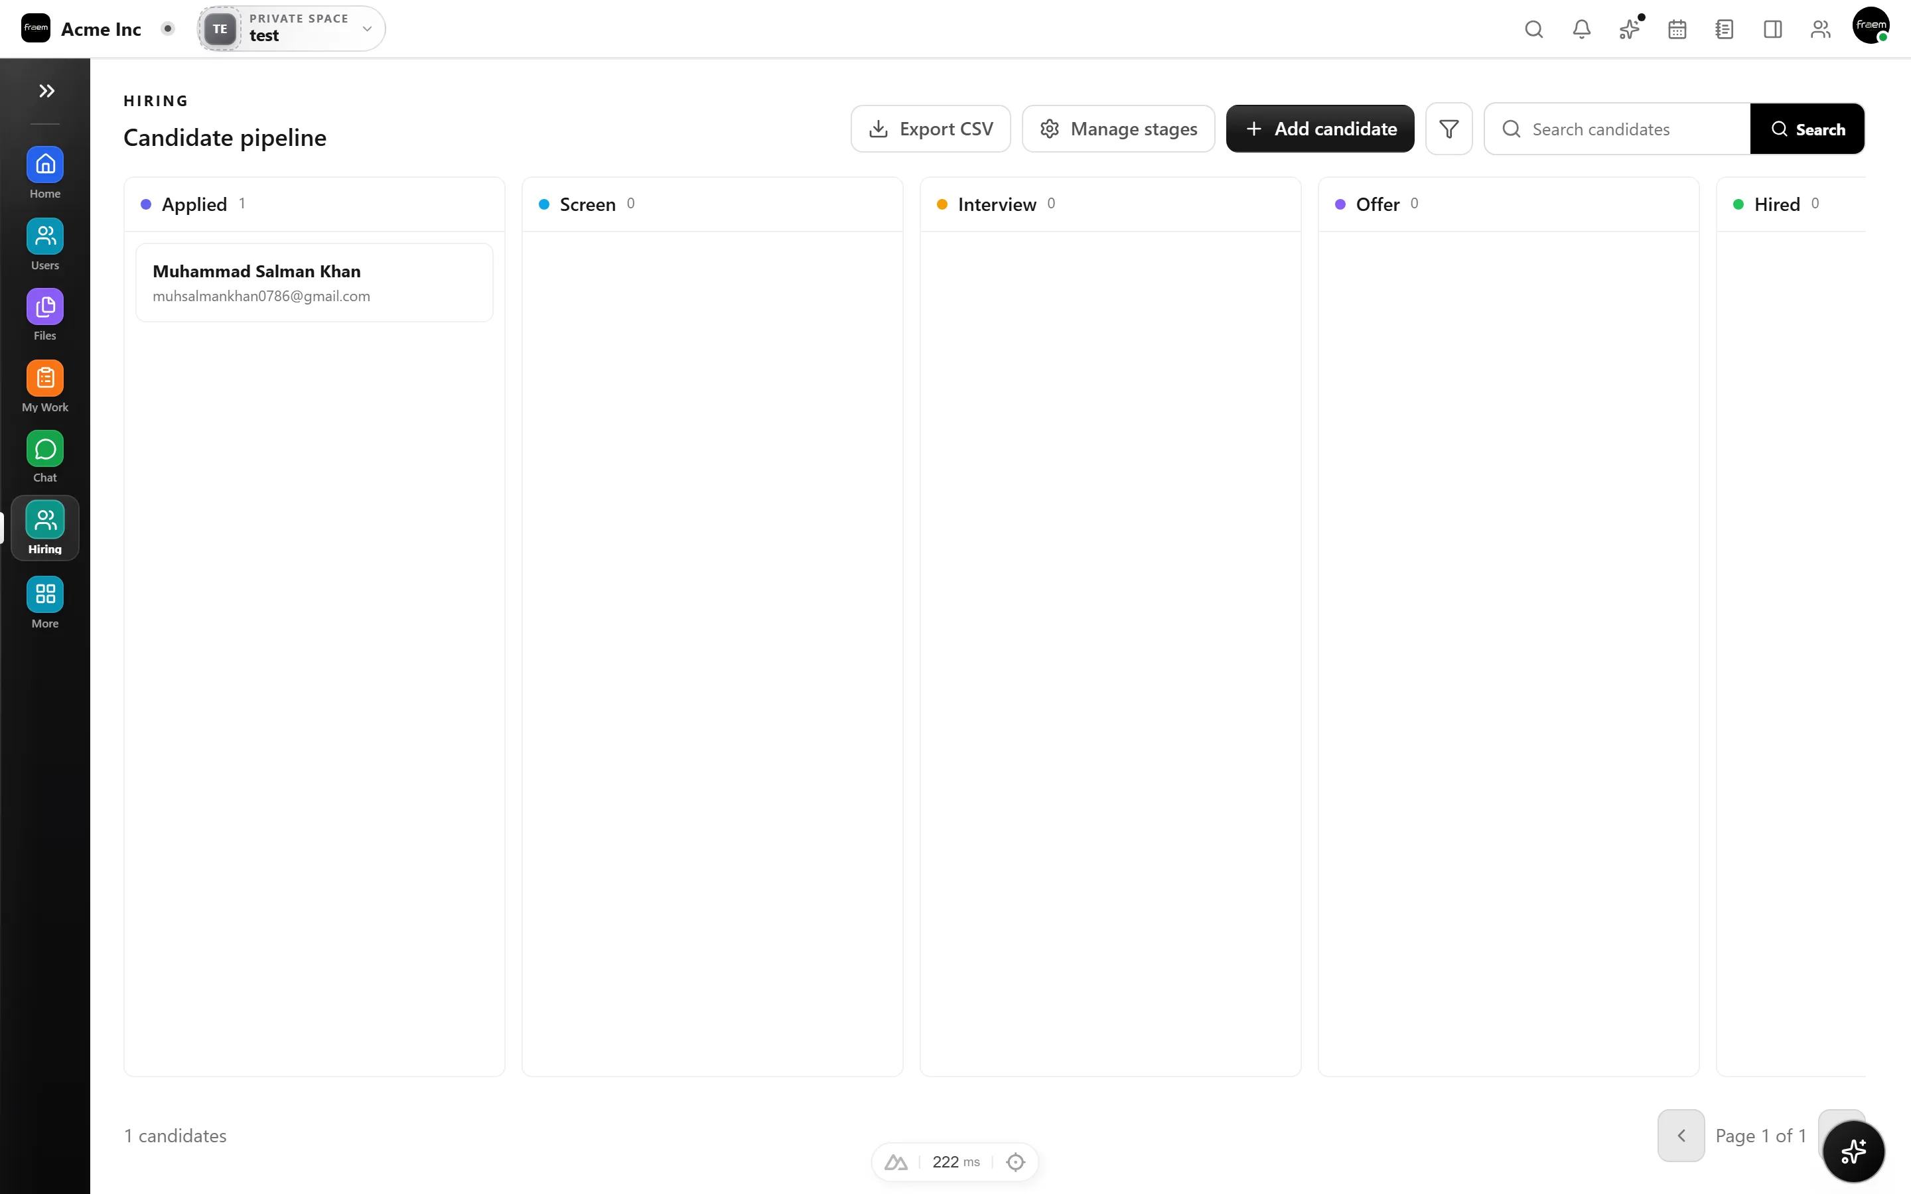1911x1194 pixels.
Task: Click the TE space avatar badge
Action: 220,29
